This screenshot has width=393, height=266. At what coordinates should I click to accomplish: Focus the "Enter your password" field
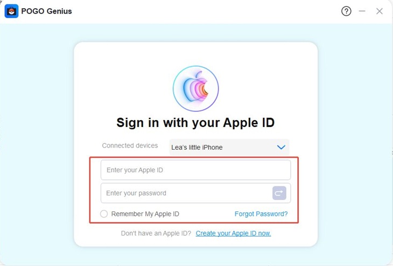186,193
